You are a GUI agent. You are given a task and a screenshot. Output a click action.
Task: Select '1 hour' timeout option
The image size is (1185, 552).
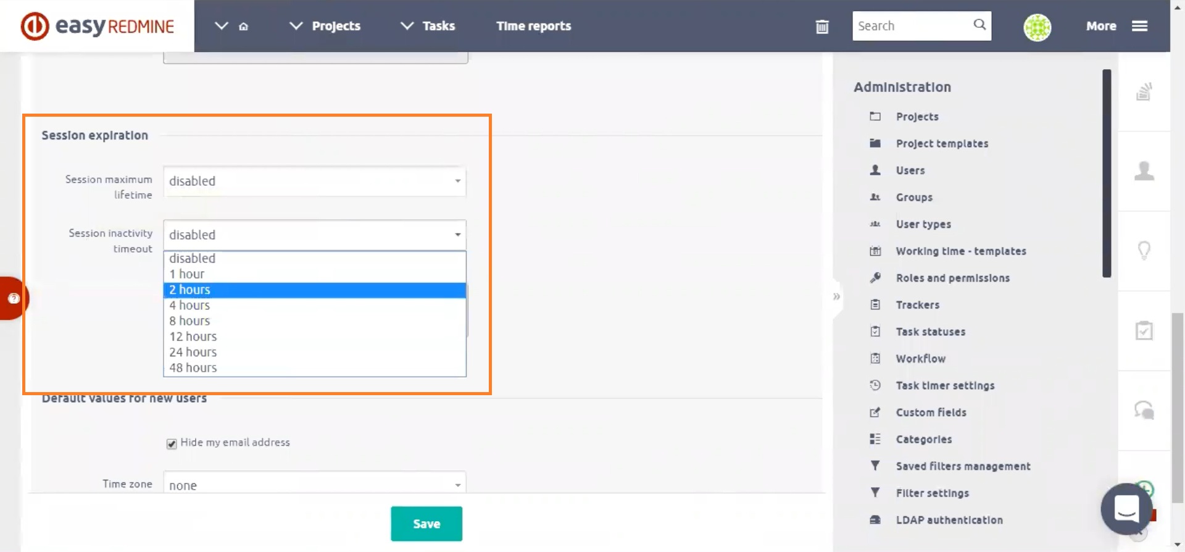(x=315, y=274)
